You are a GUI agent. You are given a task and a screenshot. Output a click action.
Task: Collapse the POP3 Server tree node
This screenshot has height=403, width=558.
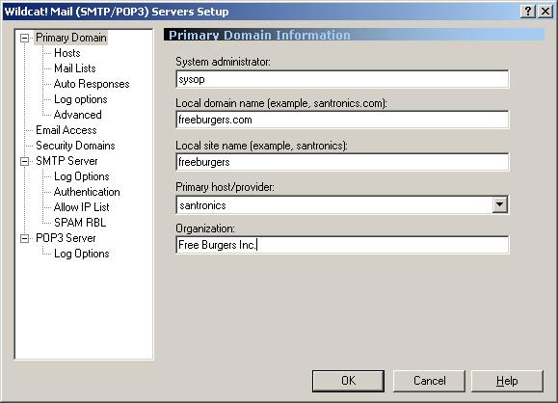[x=24, y=238]
